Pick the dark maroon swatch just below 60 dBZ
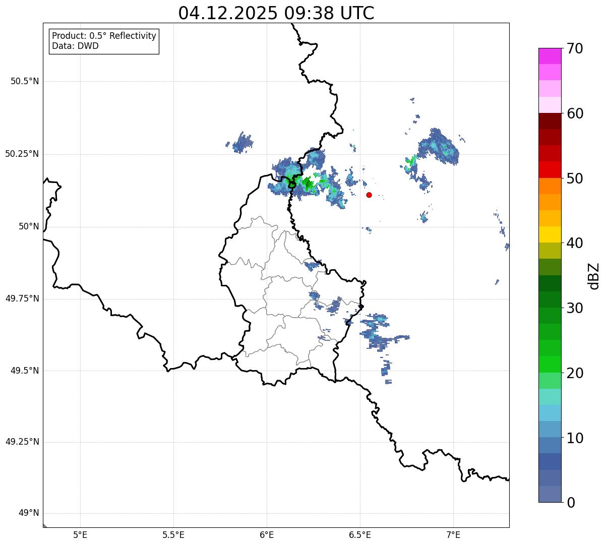The width and height of the screenshot is (606, 545). [550, 121]
